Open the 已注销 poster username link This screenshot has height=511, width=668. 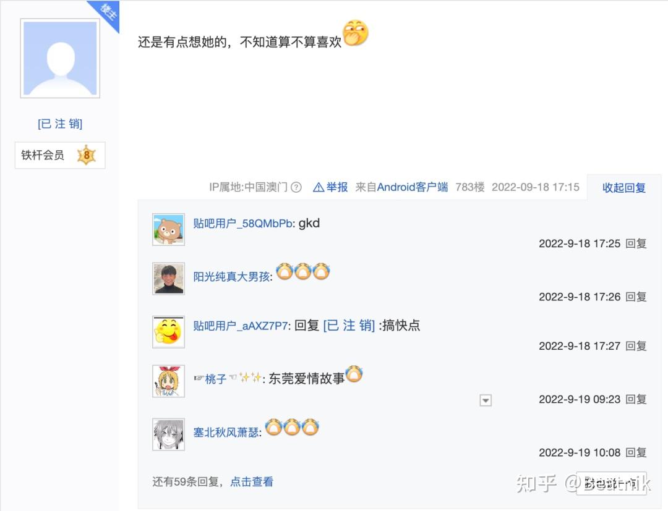pos(60,124)
